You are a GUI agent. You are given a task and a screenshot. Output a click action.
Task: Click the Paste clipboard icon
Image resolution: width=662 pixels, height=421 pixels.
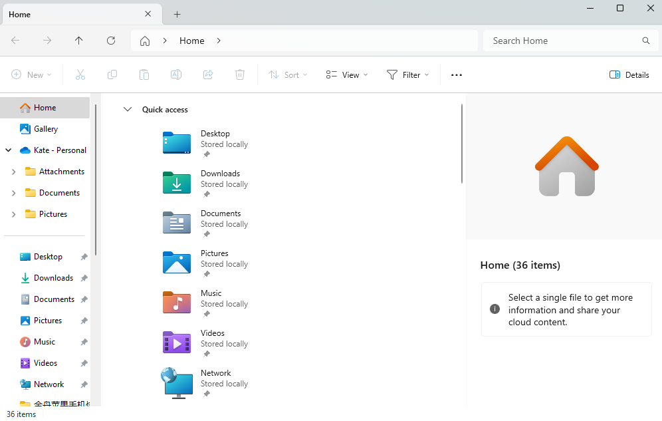coord(144,75)
